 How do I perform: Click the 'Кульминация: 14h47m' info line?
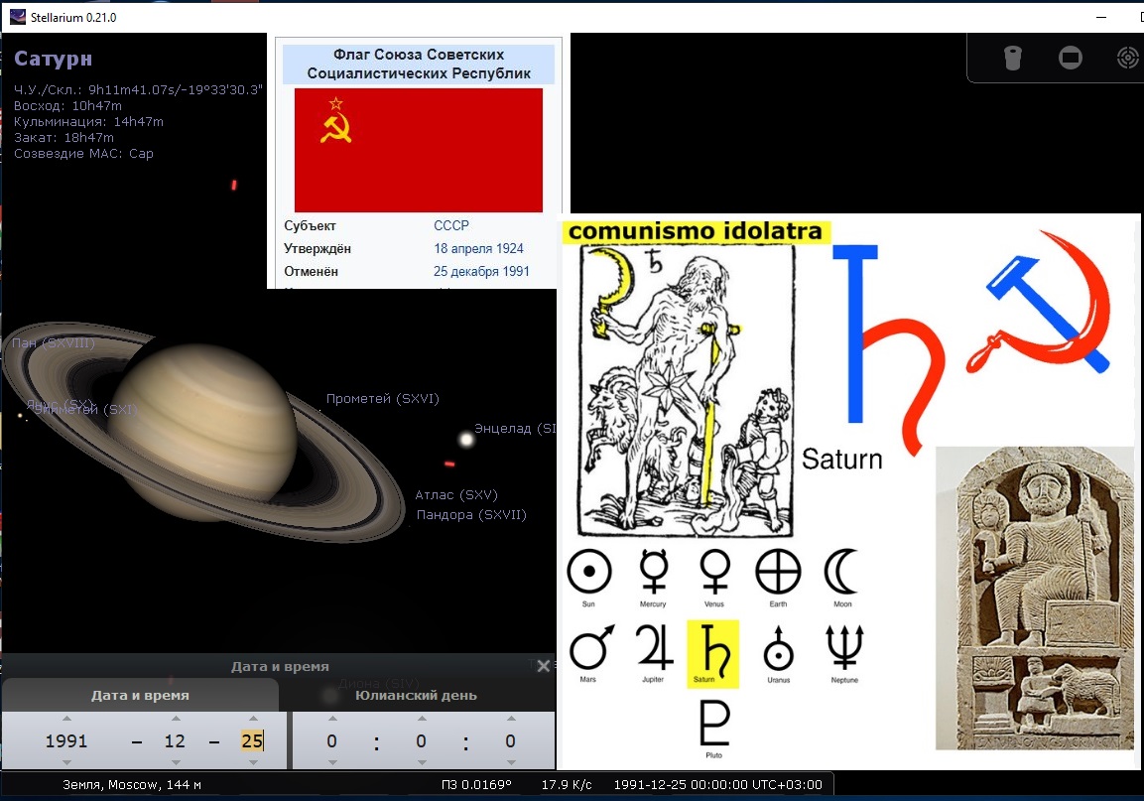(88, 122)
